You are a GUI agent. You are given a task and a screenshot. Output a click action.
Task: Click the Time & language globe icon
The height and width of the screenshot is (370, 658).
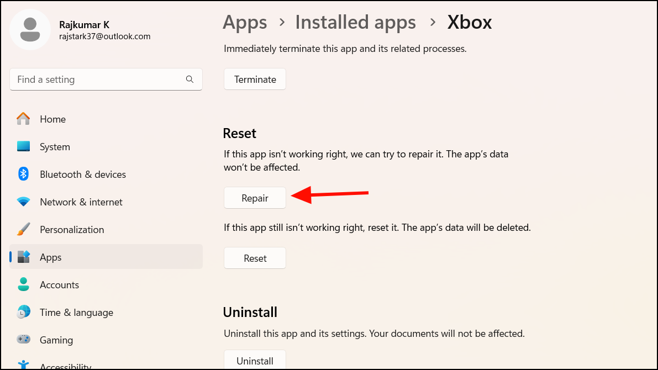[x=23, y=312]
